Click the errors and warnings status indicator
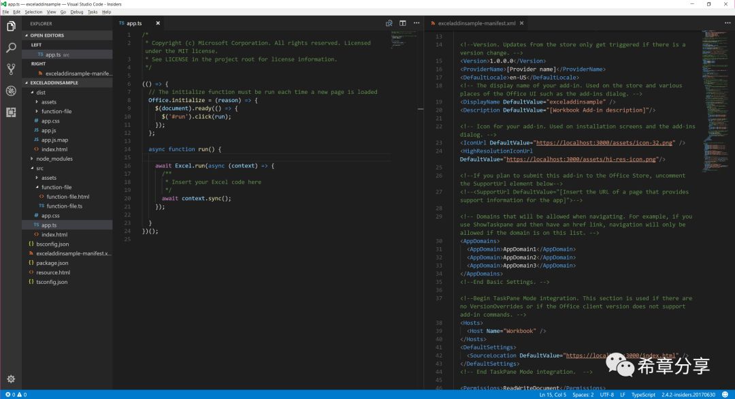 point(16,395)
